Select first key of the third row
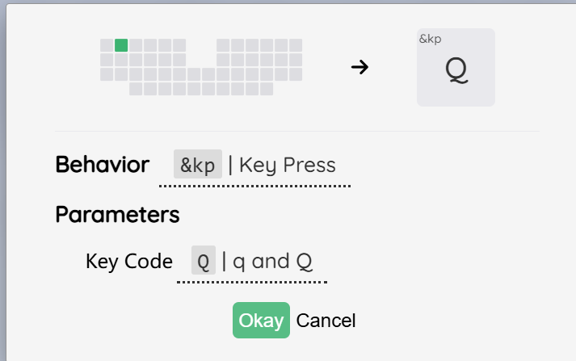The width and height of the screenshot is (576, 361). click(107, 74)
